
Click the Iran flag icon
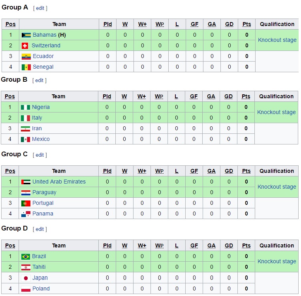pos(25,129)
